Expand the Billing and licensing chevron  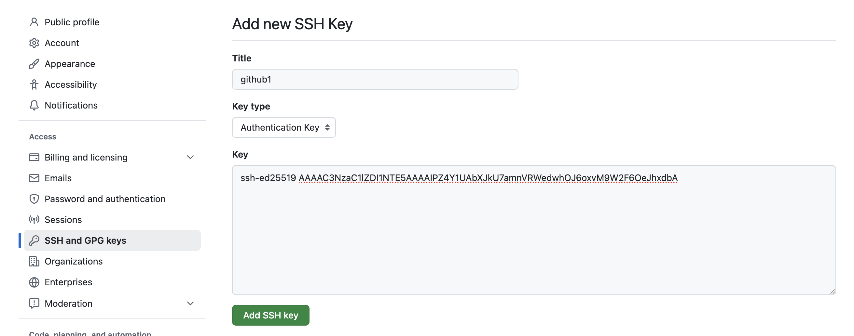pyautogui.click(x=190, y=157)
